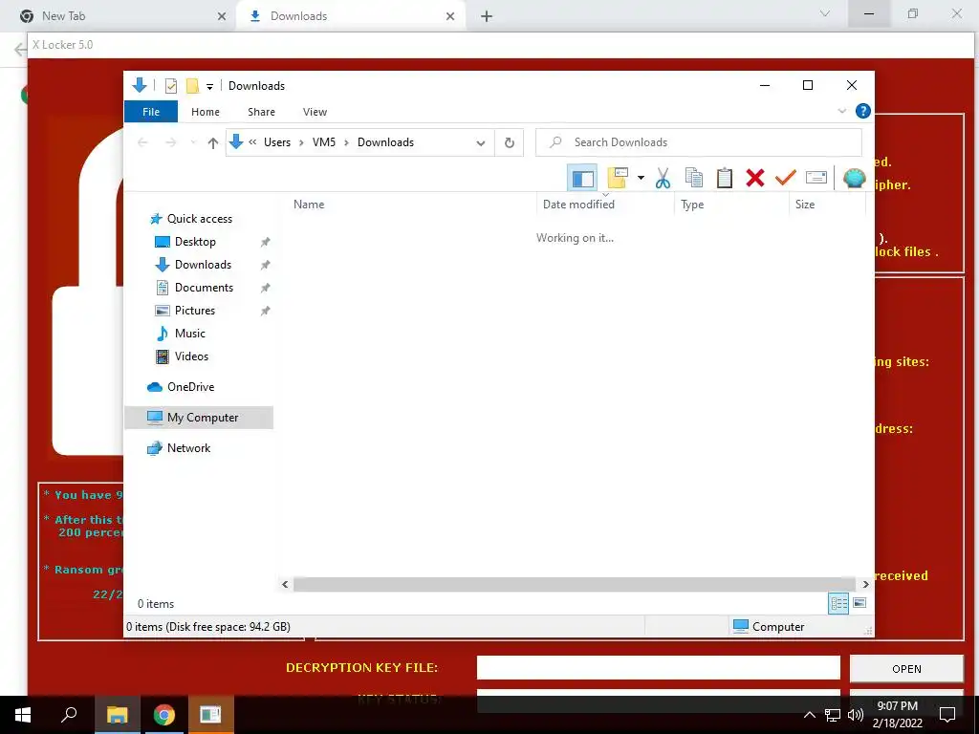Click blue download arrow icon in title bar
This screenshot has width=979, height=734.
click(140, 85)
